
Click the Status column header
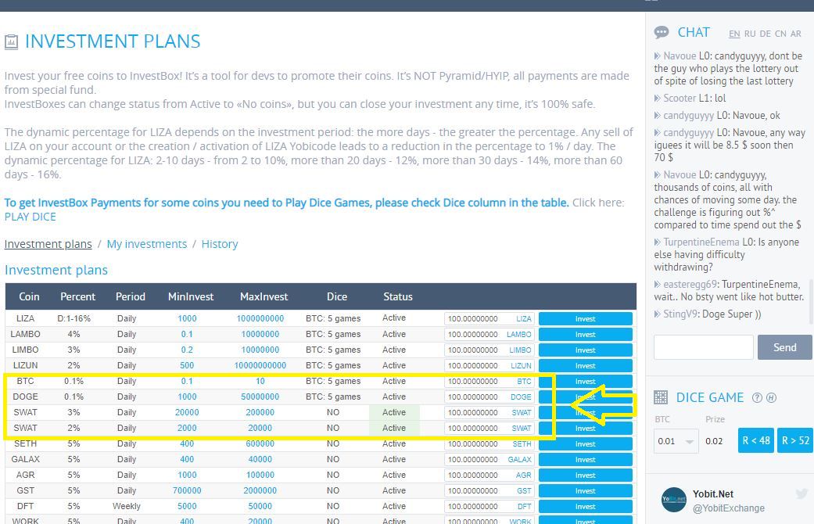coord(398,296)
